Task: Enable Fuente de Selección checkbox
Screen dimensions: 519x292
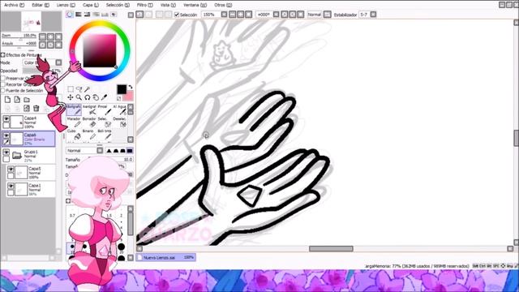Action: (x=3, y=90)
